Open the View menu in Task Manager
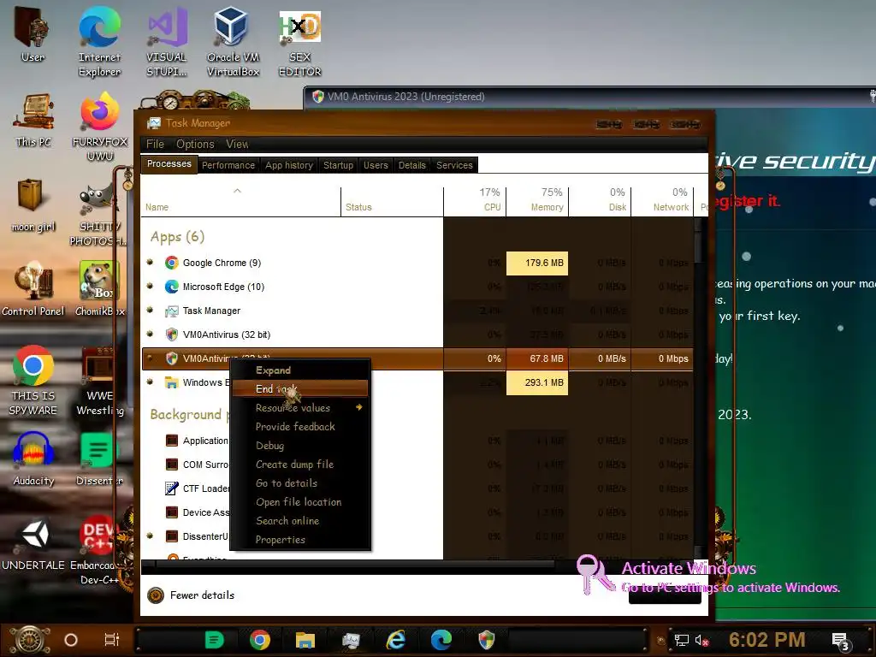876x657 pixels. [237, 144]
